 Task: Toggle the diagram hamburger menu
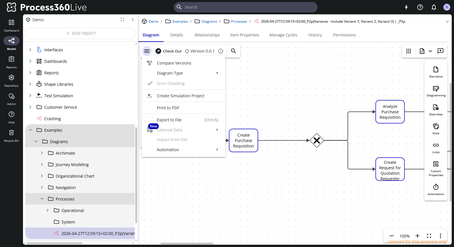click(147, 51)
